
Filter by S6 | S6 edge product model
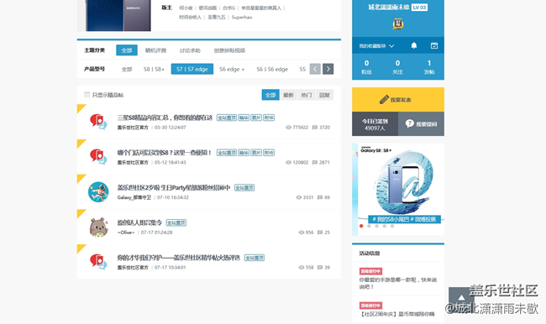tap(272, 70)
